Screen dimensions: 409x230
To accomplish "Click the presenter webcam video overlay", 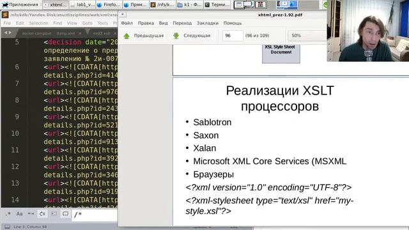I will coord(368,31).
